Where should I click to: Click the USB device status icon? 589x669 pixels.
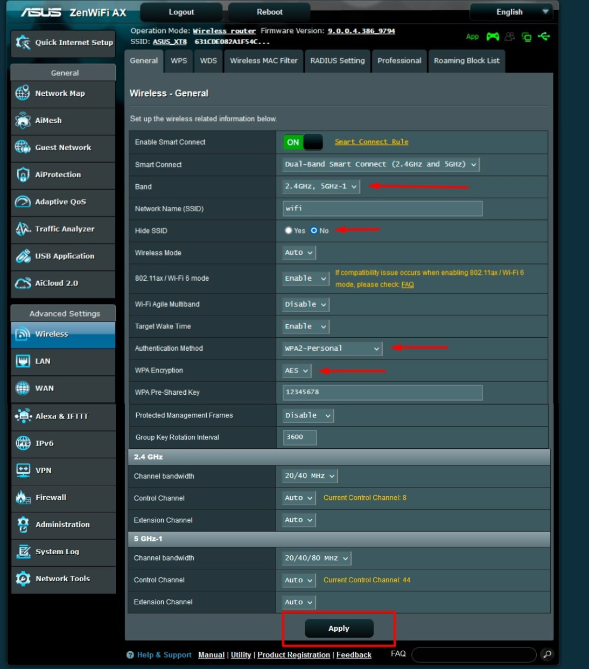click(545, 37)
